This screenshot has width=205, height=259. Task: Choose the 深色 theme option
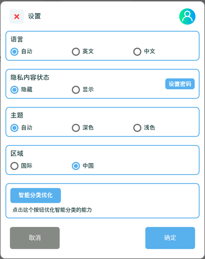click(76, 128)
